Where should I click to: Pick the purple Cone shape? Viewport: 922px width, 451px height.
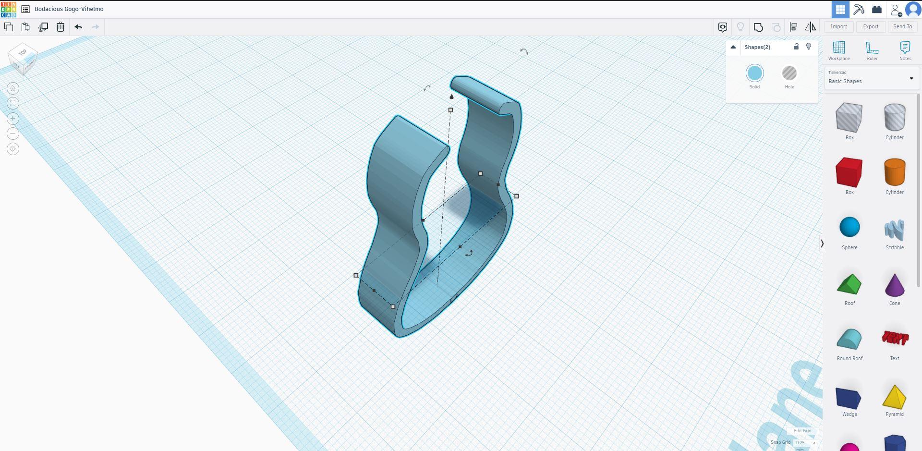pyautogui.click(x=895, y=285)
